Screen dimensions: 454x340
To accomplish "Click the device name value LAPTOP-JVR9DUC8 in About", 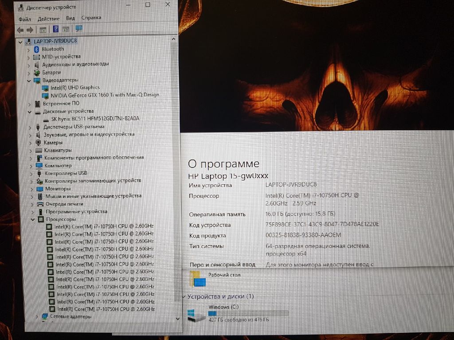I will (291, 185).
